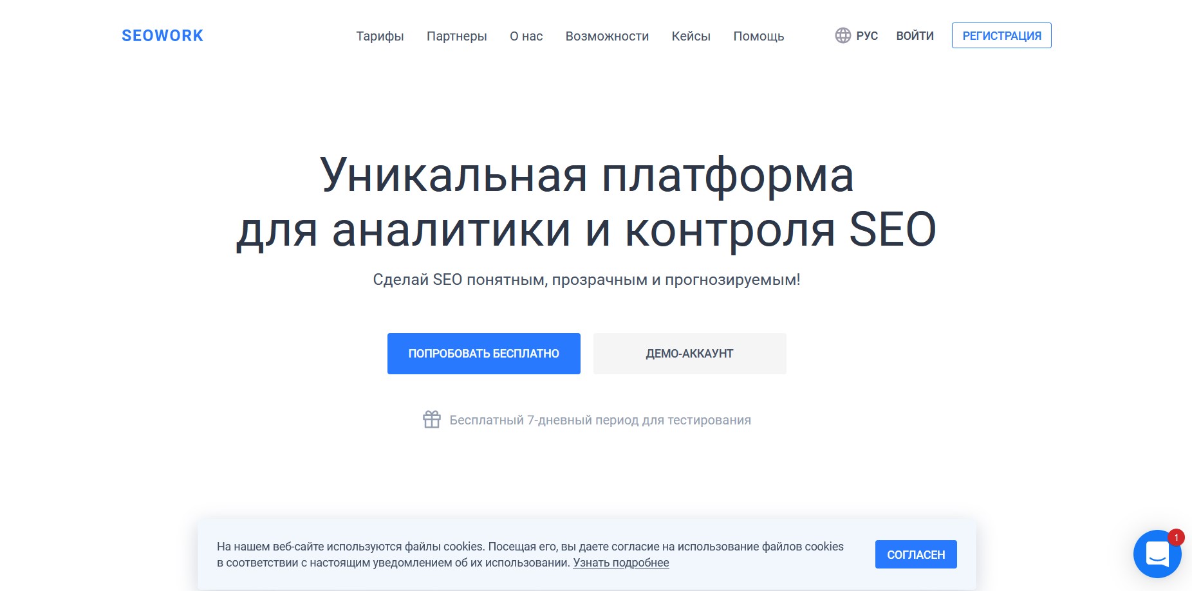
Task: Click ПОПРОБОВАТЬ БЕСПЛАТНО button
Action: click(483, 354)
